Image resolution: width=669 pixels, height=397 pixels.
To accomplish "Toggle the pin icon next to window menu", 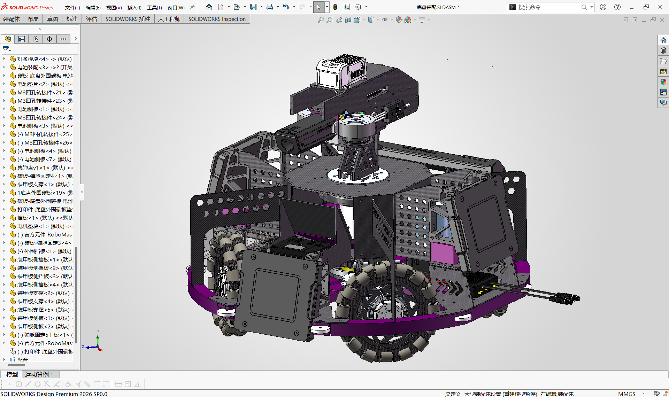I will point(192,7).
